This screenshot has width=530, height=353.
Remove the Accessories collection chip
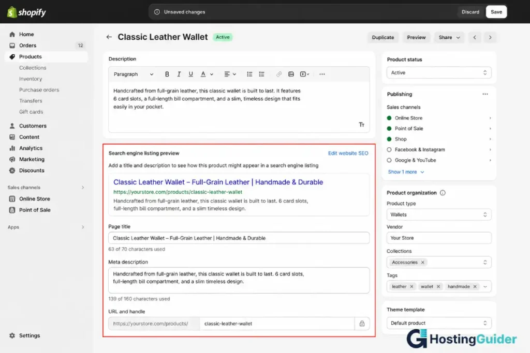pos(422,262)
